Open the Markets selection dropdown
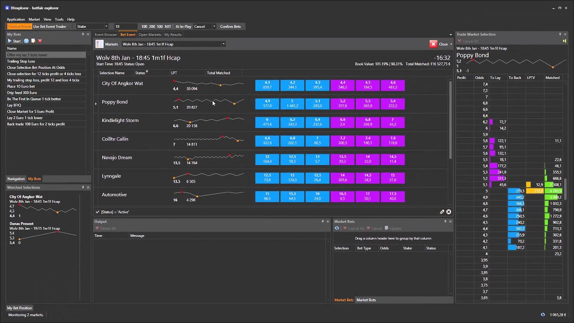574x323 pixels. coord(223,44)
